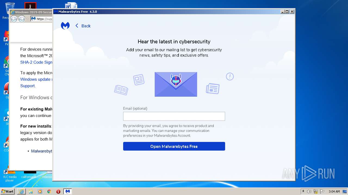Open Google Chrome from the taskbar

(49, 191)
